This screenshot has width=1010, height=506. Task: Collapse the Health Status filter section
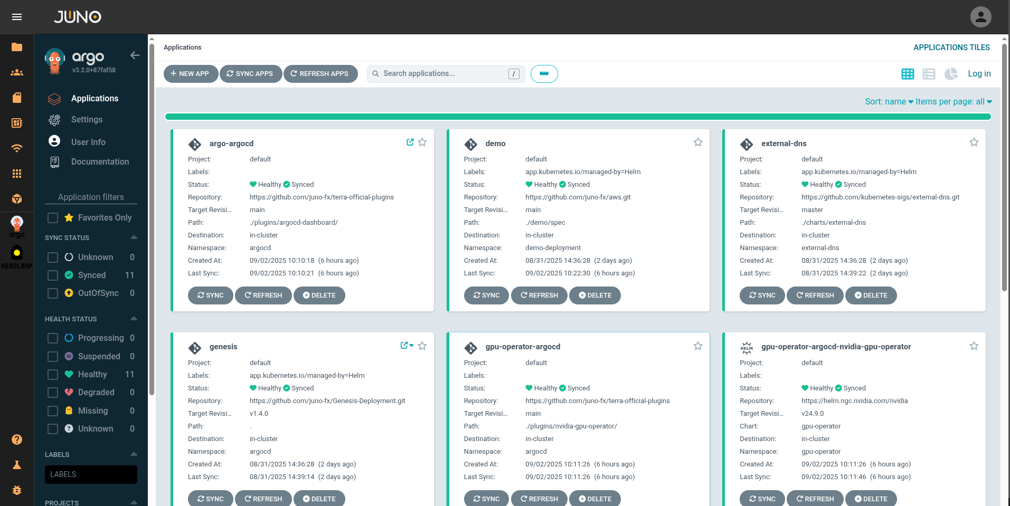click(x=134, y=319)
